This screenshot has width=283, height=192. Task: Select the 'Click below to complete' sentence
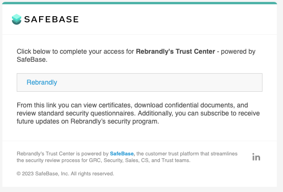coord(136,56)
